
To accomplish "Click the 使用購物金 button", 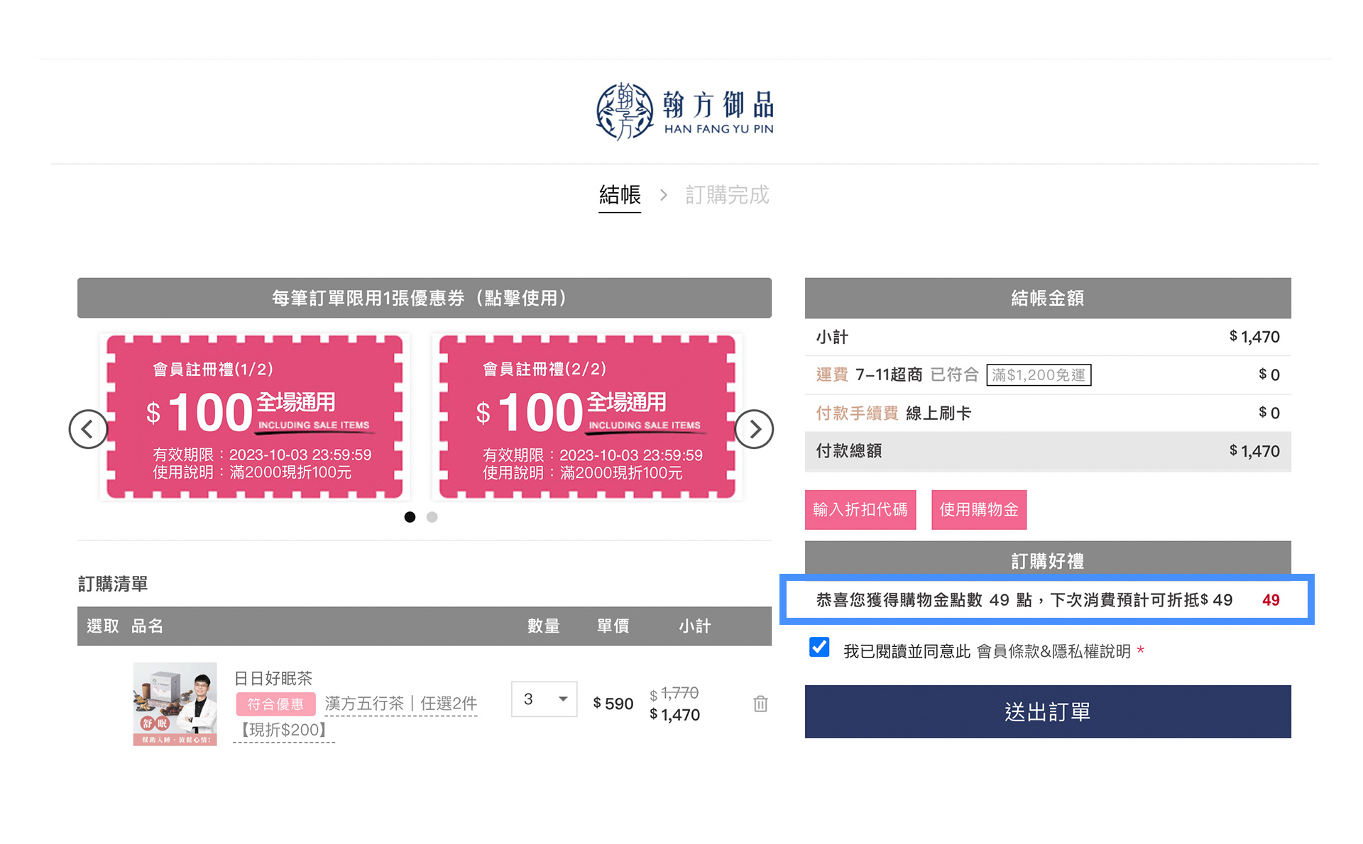I will tap(978, 509).
